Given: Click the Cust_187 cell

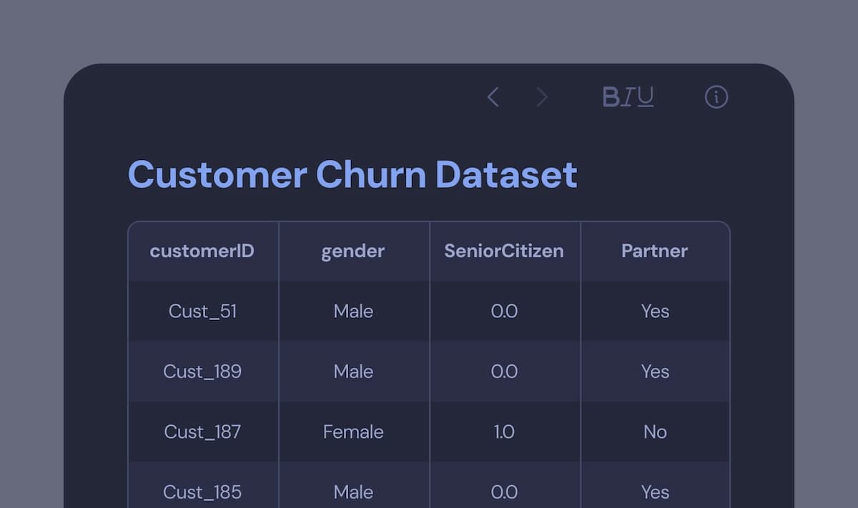Looking at the screenshot, I should 202,432.
